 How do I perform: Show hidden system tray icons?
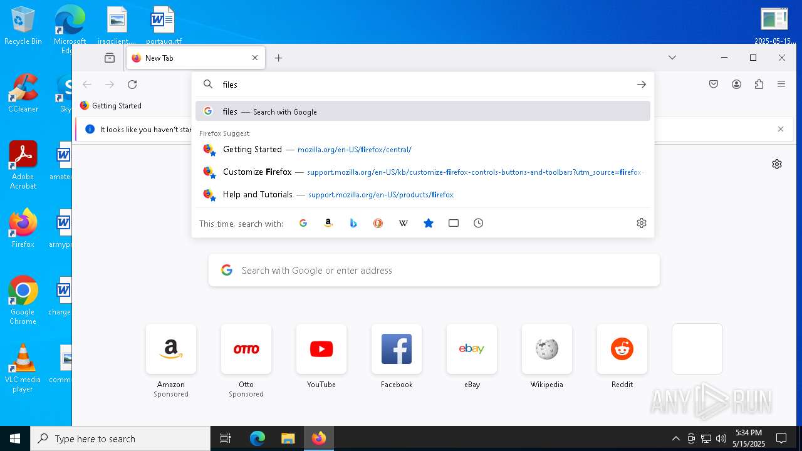[675, 438]
